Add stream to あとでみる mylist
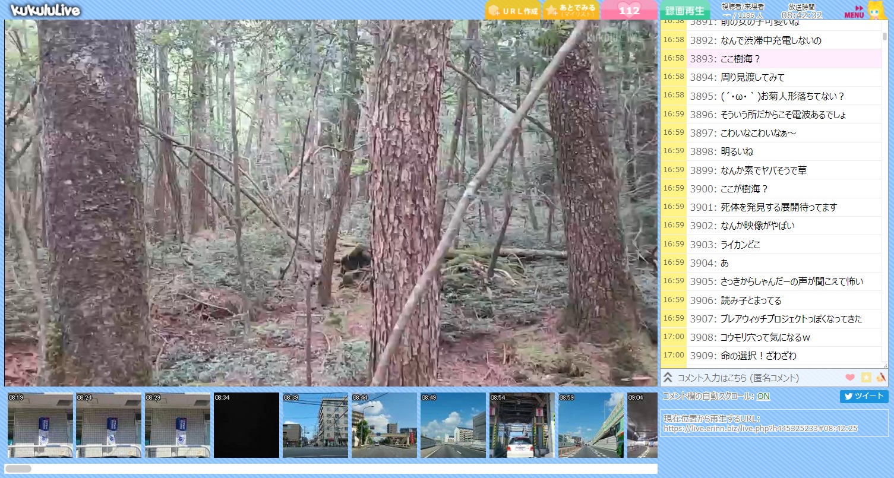894x478 pixels. [x=571, y=11]
